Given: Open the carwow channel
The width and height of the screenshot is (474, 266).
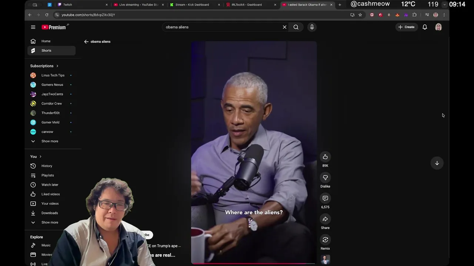Looking at the screenshot, I should tap(51, 132).
